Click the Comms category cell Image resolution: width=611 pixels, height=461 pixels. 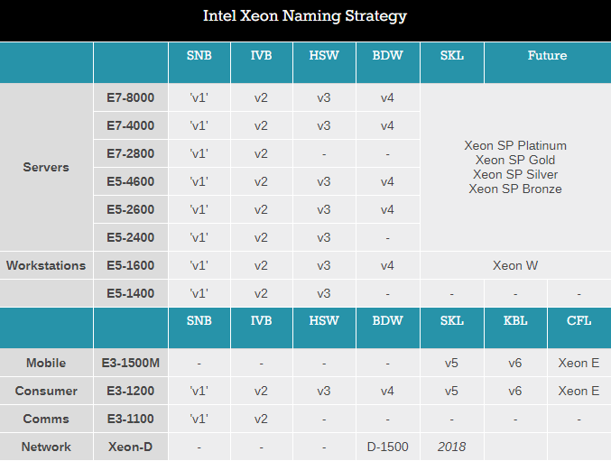[x=46, y=419]
